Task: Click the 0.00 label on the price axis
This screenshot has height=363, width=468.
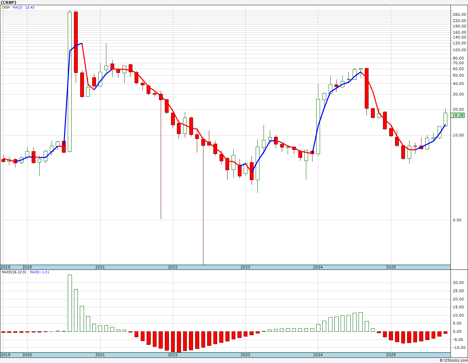Action: (457, 220)
